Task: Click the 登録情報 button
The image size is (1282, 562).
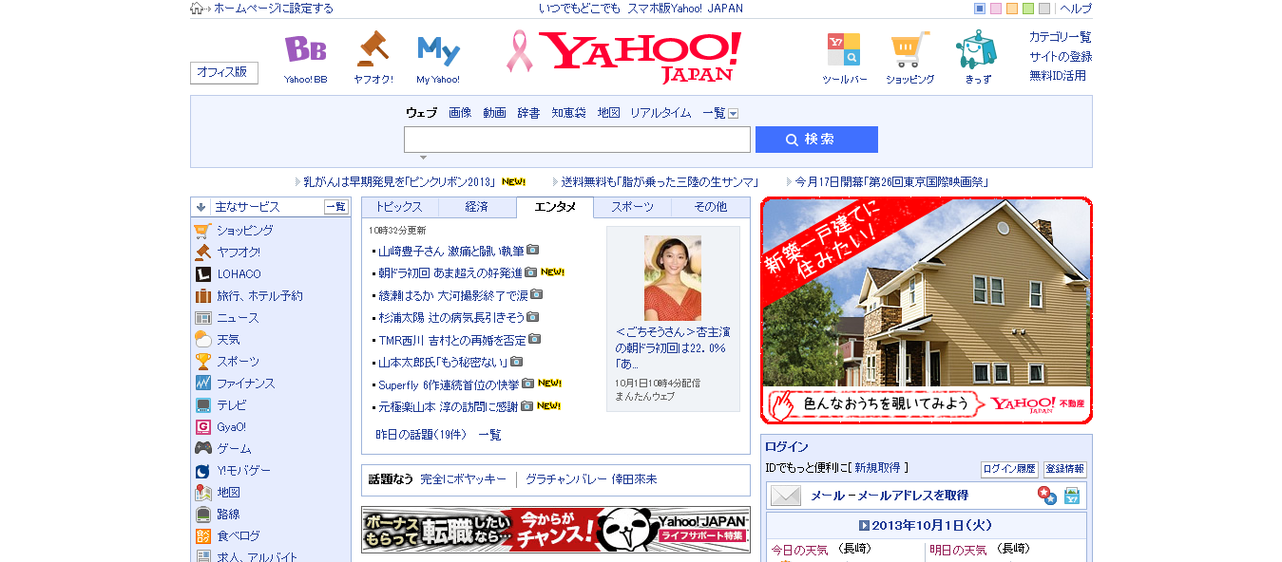Action: (1064, 469)
